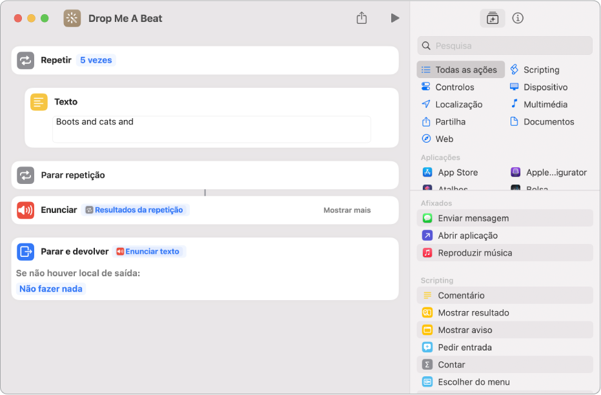
Task: Open the Enunciar texto variable token
Action: click(x=148, y=251)
